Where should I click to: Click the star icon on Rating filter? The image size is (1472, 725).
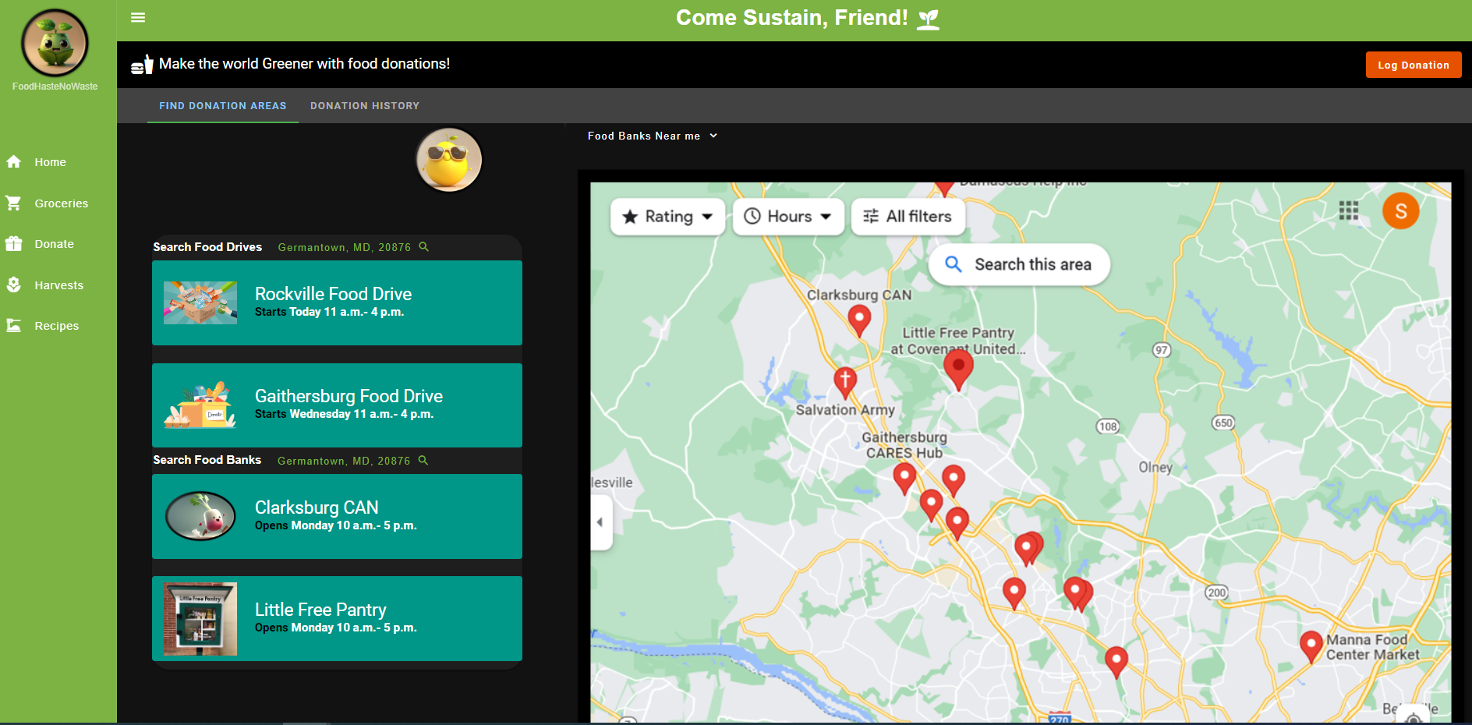click(630, 217)
